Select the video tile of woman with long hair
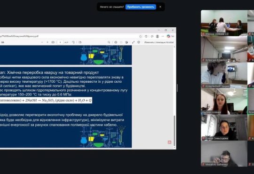The image size is (254, 174). (x=224, y=102)
